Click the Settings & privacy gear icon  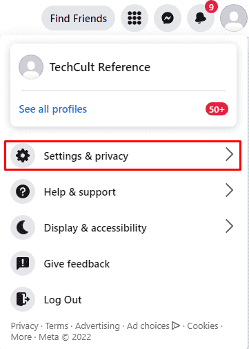point(23,155)
